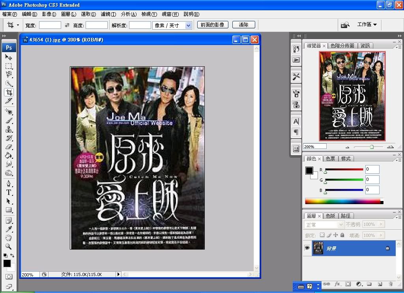Add a layer style with fx icon
404x293 pixels.
pyautogui.click(x=337, y=284)
